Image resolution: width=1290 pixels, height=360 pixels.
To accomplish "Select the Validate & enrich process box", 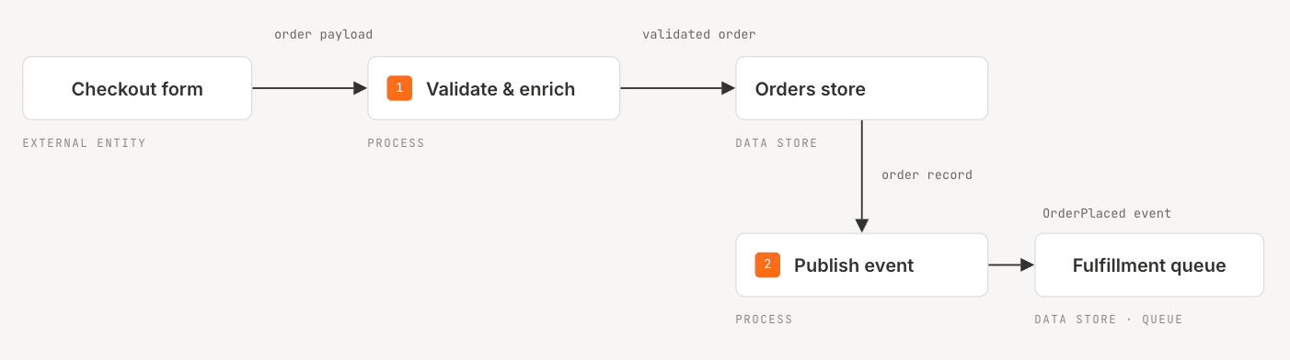I will click(x=494, y=88).
